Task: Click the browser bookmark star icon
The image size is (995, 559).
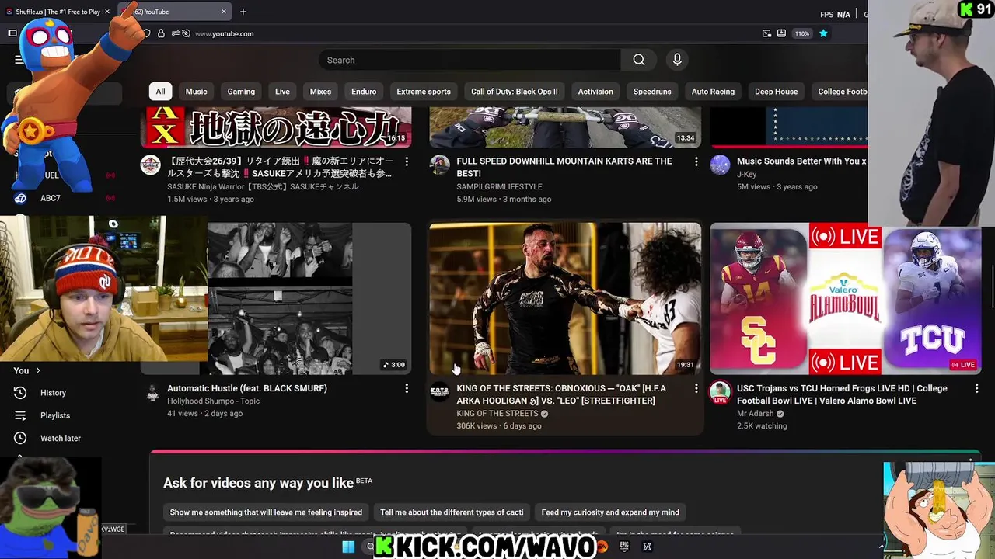Action: coord(823,33)
